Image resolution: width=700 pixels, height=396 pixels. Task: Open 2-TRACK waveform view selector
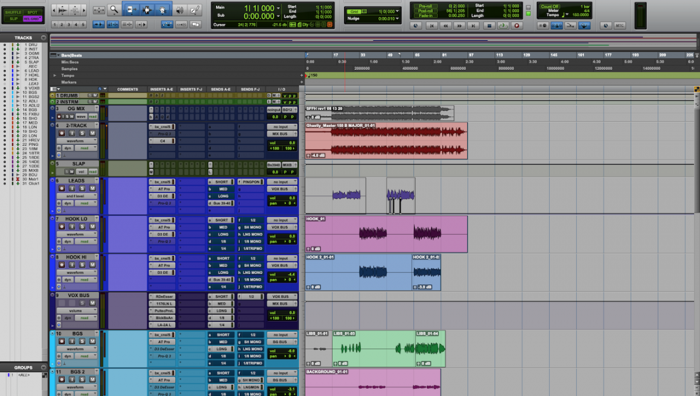coord(76,141)
